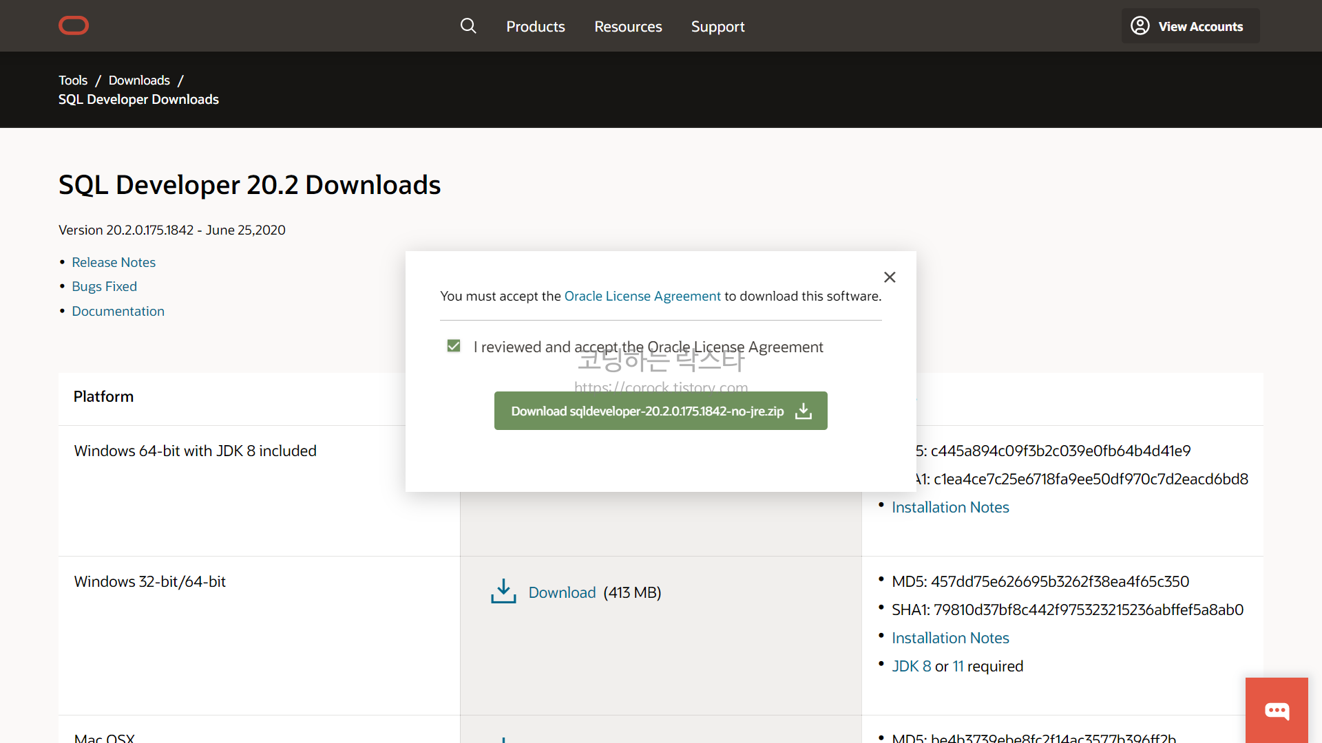Image resolution: width=1322 pixels, height=743 pixels.
Task: Go to the Tools breadcrumb
Action: coord(73,80)
